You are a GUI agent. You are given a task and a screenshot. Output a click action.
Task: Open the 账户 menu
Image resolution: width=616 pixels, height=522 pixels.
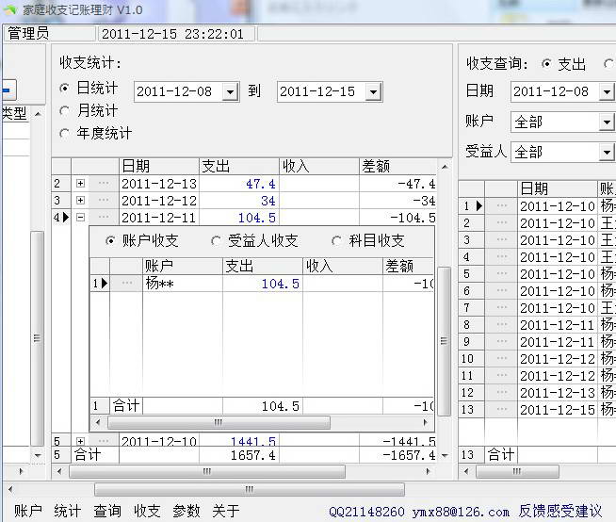pyautogui.click(x=28, y=511)
